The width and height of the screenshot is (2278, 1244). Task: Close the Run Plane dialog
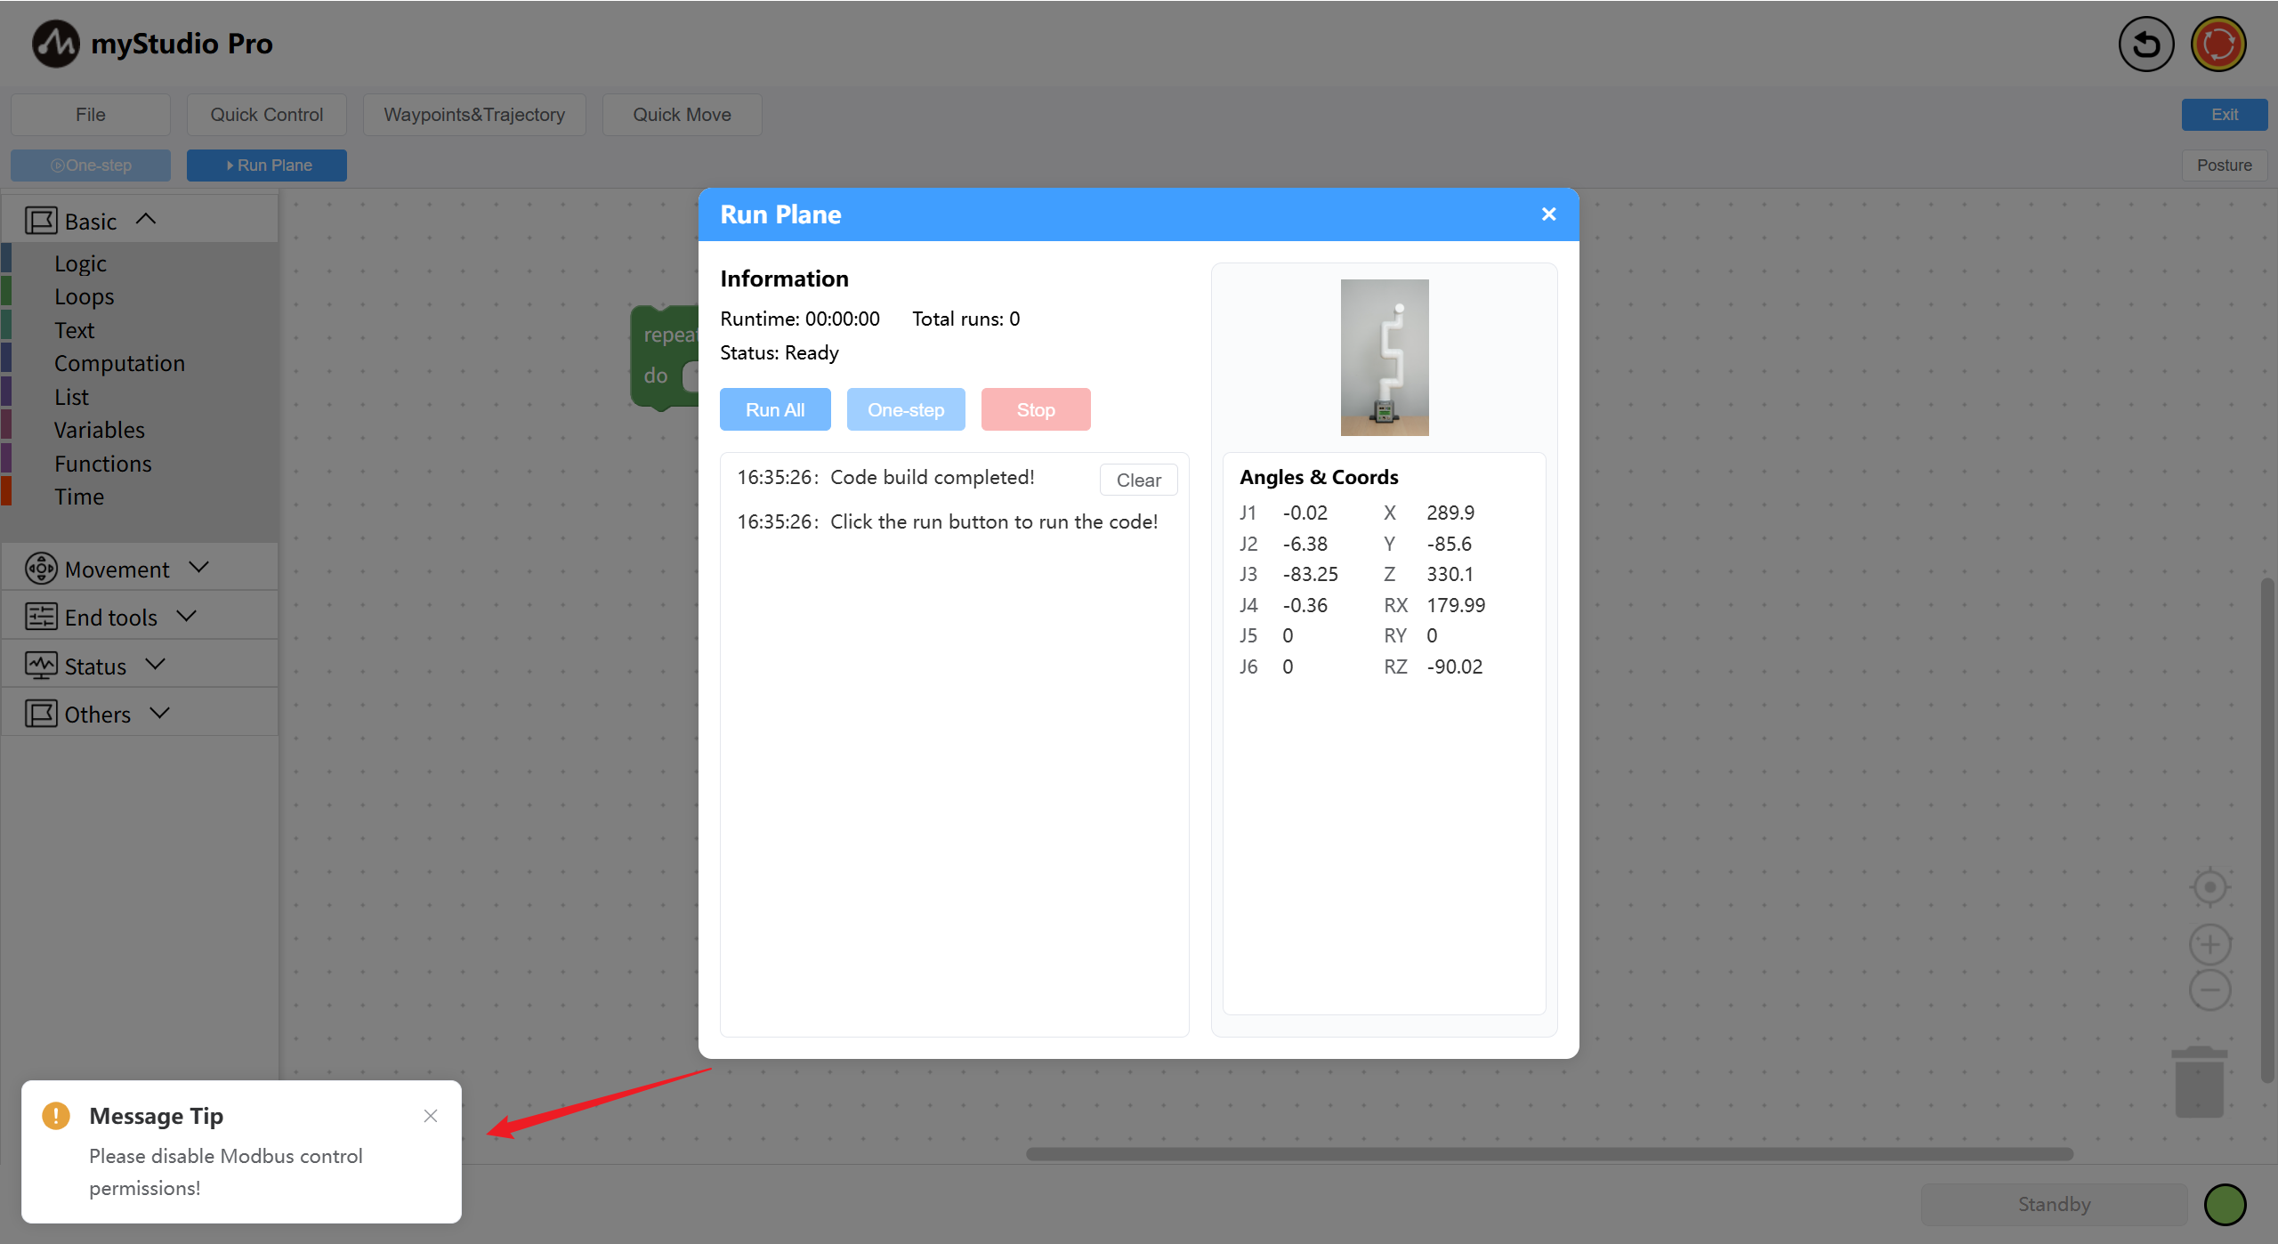coord(1548,214)
